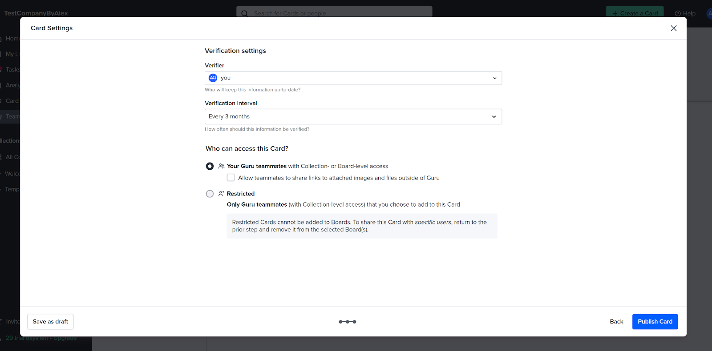Click the AQ avatar in Verifier field
This screenshot has width=712, height=351.
213,78
